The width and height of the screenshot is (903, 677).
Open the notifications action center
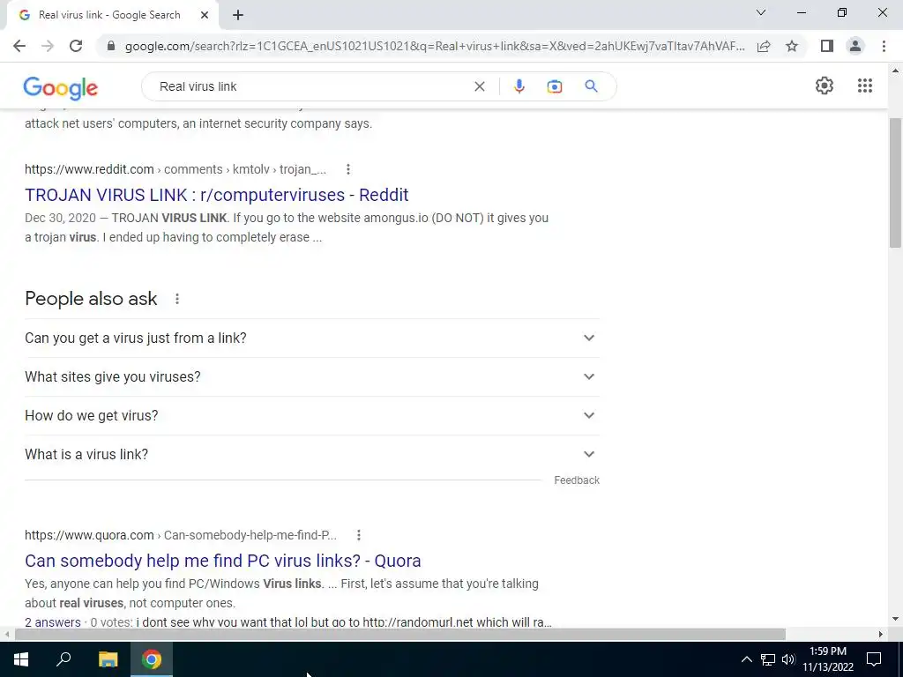coord(874,659)
